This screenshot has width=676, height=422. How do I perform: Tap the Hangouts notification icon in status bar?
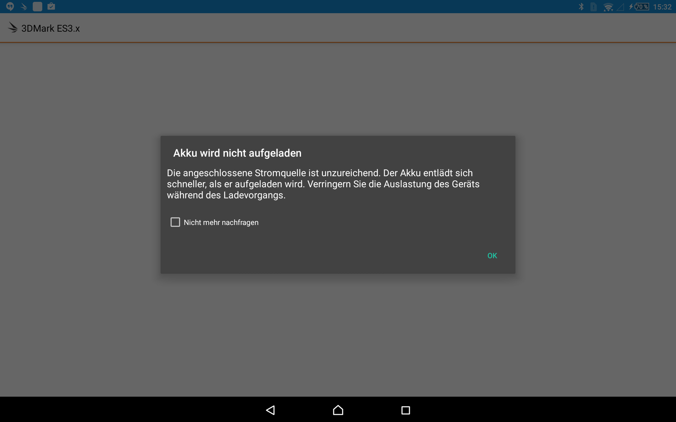[x=10, y=6]
